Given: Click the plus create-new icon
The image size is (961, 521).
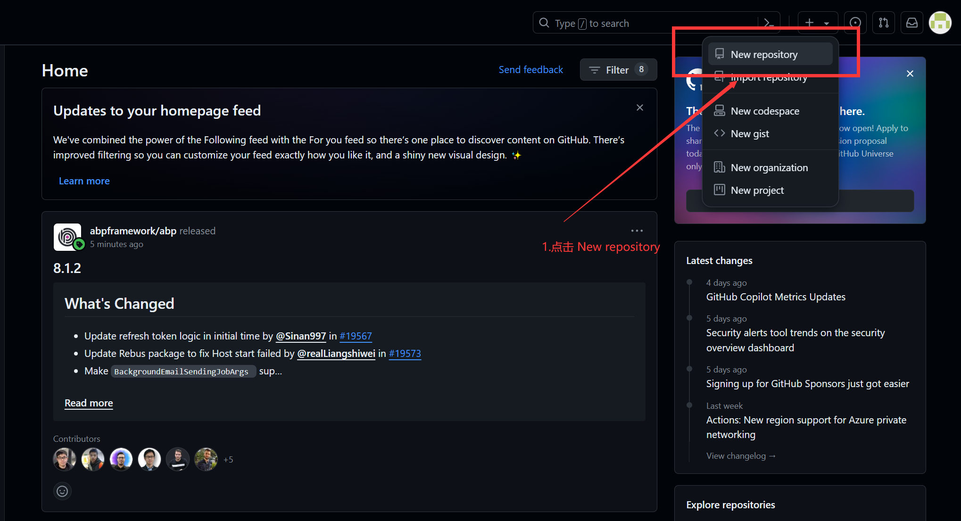Looking at the screenshot, I should 809,23.
